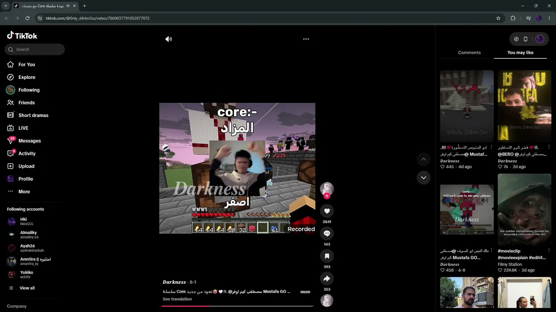Screen dimensions: 556x312
Task: Select the You may like tab
Action: tap(520, 52)
